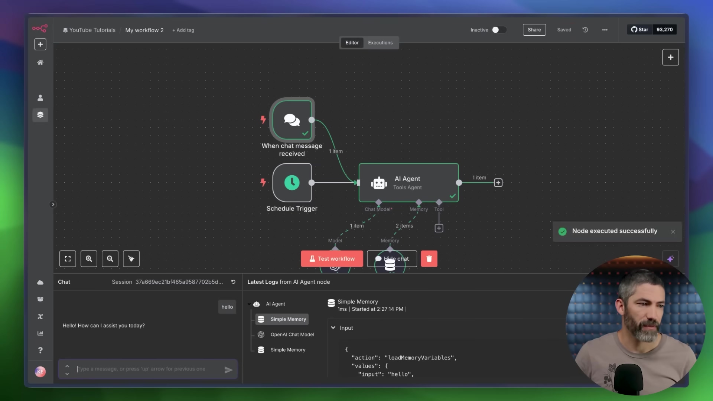Click the red delete trash button
The image size is (713, 401).
(429, 259)
